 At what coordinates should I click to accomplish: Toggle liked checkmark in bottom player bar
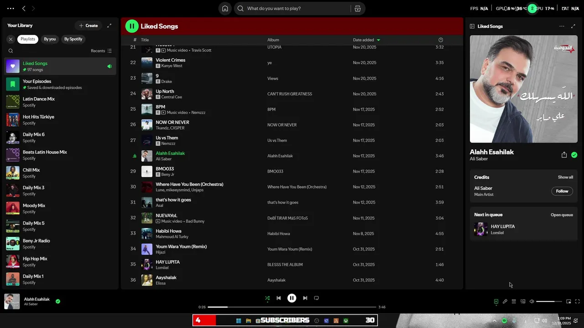point(58,301)
